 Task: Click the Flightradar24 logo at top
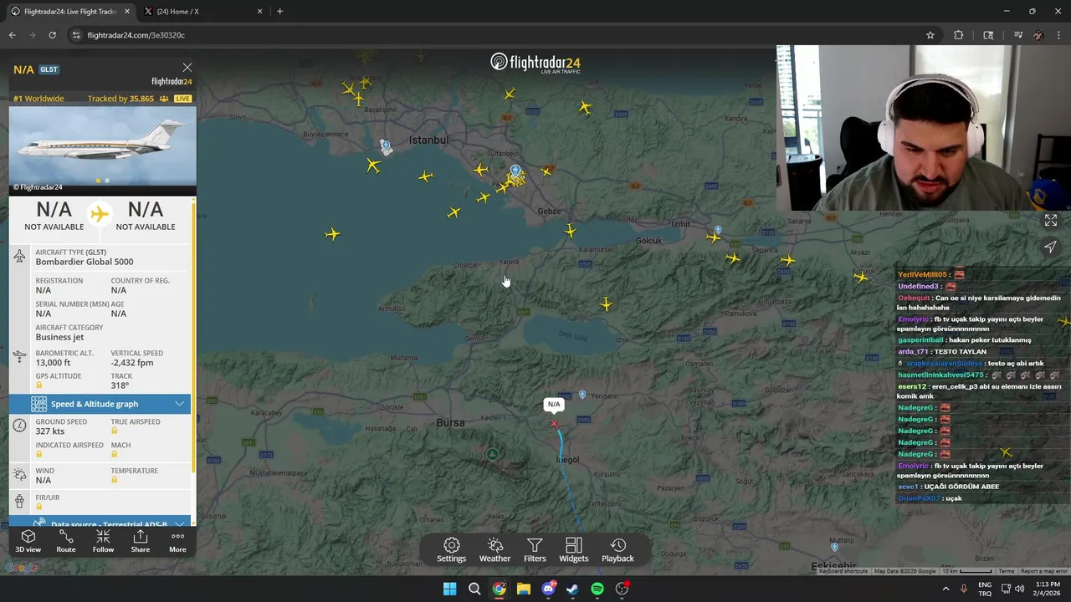[535, 64]
